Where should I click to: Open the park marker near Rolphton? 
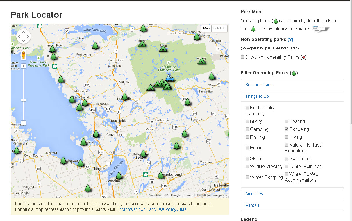click(x=197, y=37)
